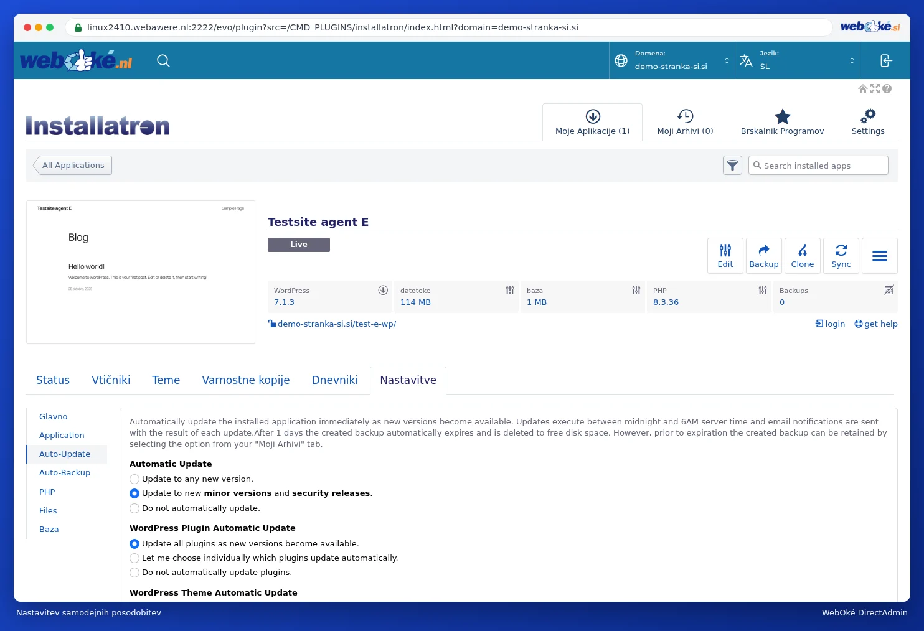Screen dimensions: 924x631
Task: Click the Installatron logo
Action: (98, 126)
